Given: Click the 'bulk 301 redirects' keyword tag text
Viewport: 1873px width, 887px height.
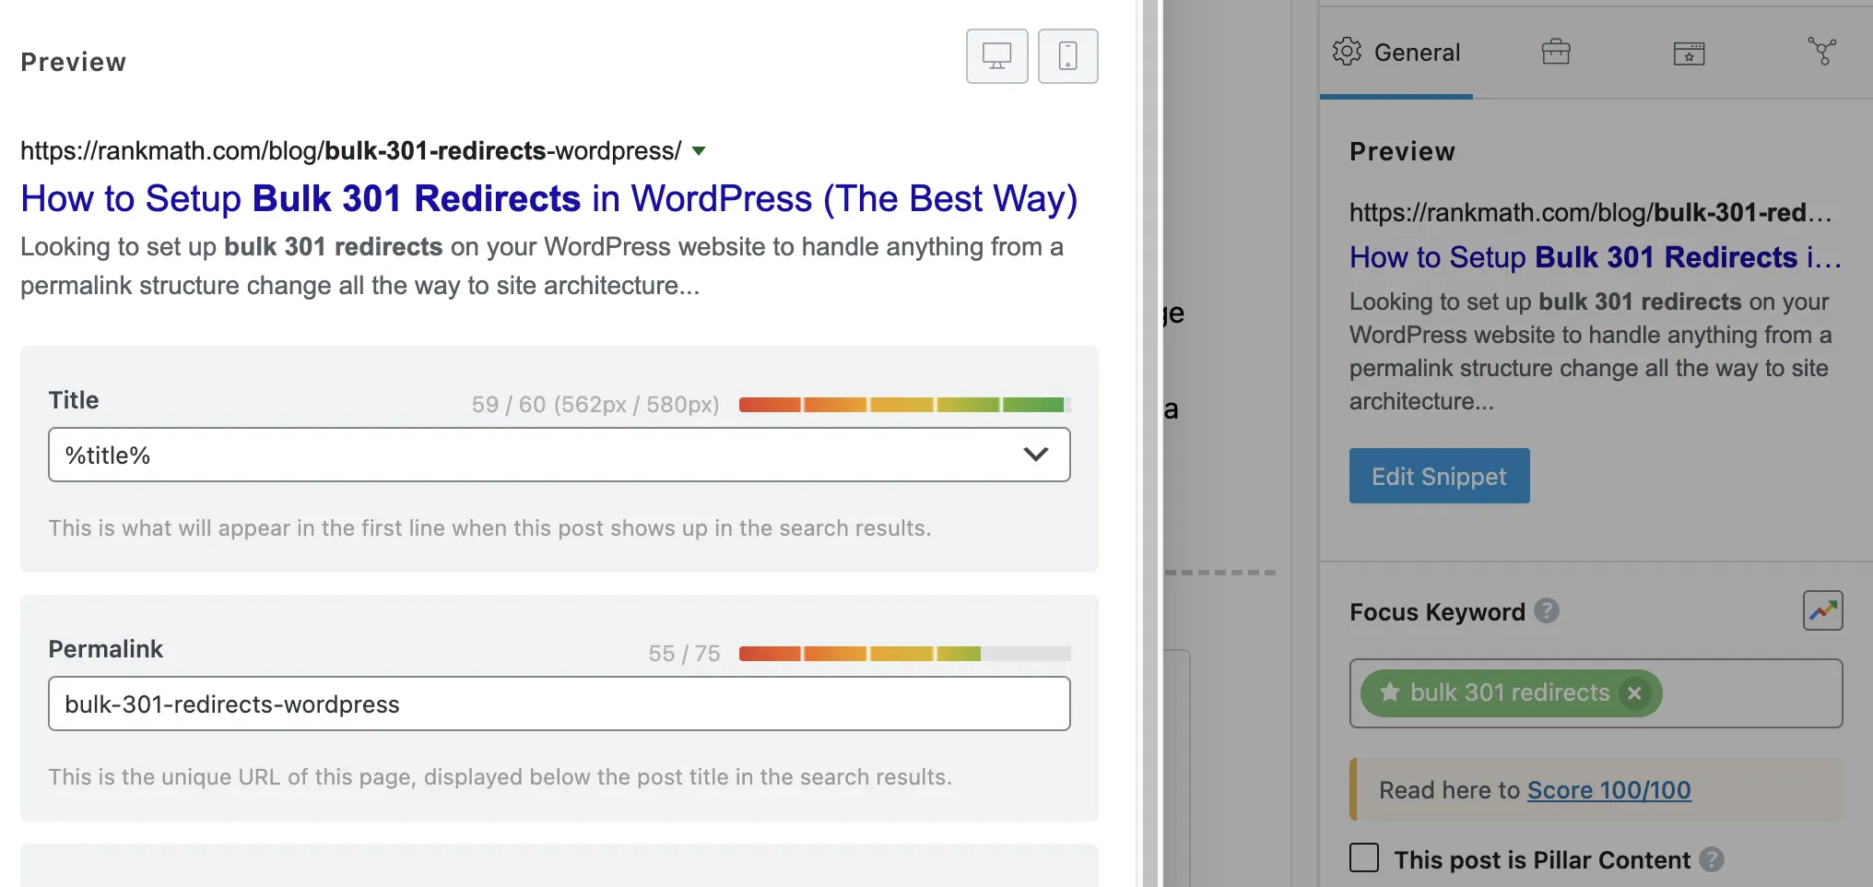Looking at the screenshot, I should point(1510,692).
